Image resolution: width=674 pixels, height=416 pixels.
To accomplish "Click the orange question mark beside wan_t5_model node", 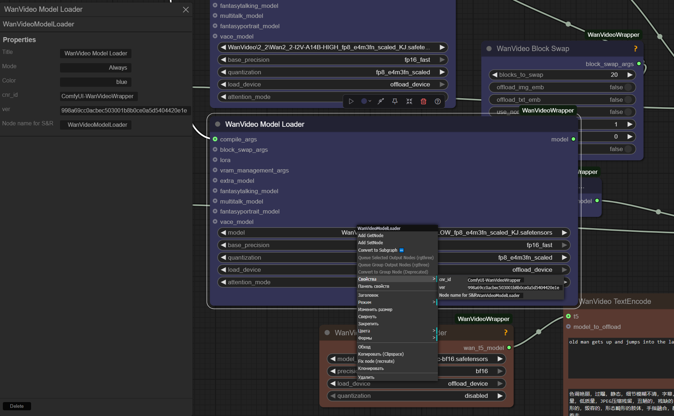I will [505, 333].
